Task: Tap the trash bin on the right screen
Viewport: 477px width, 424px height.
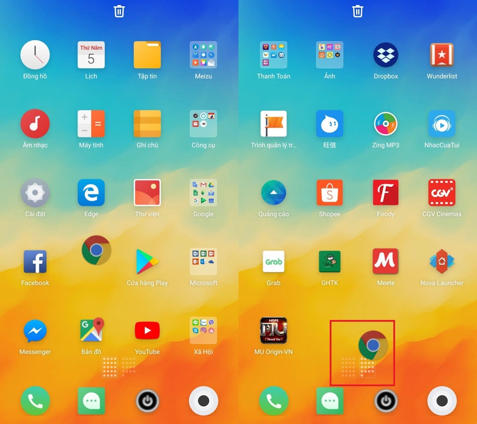Action: (x=357, y=11)
